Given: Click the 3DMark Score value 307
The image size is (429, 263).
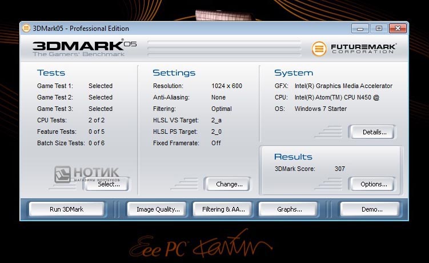Looking at the screenshot, I should [x=339, y=169].
